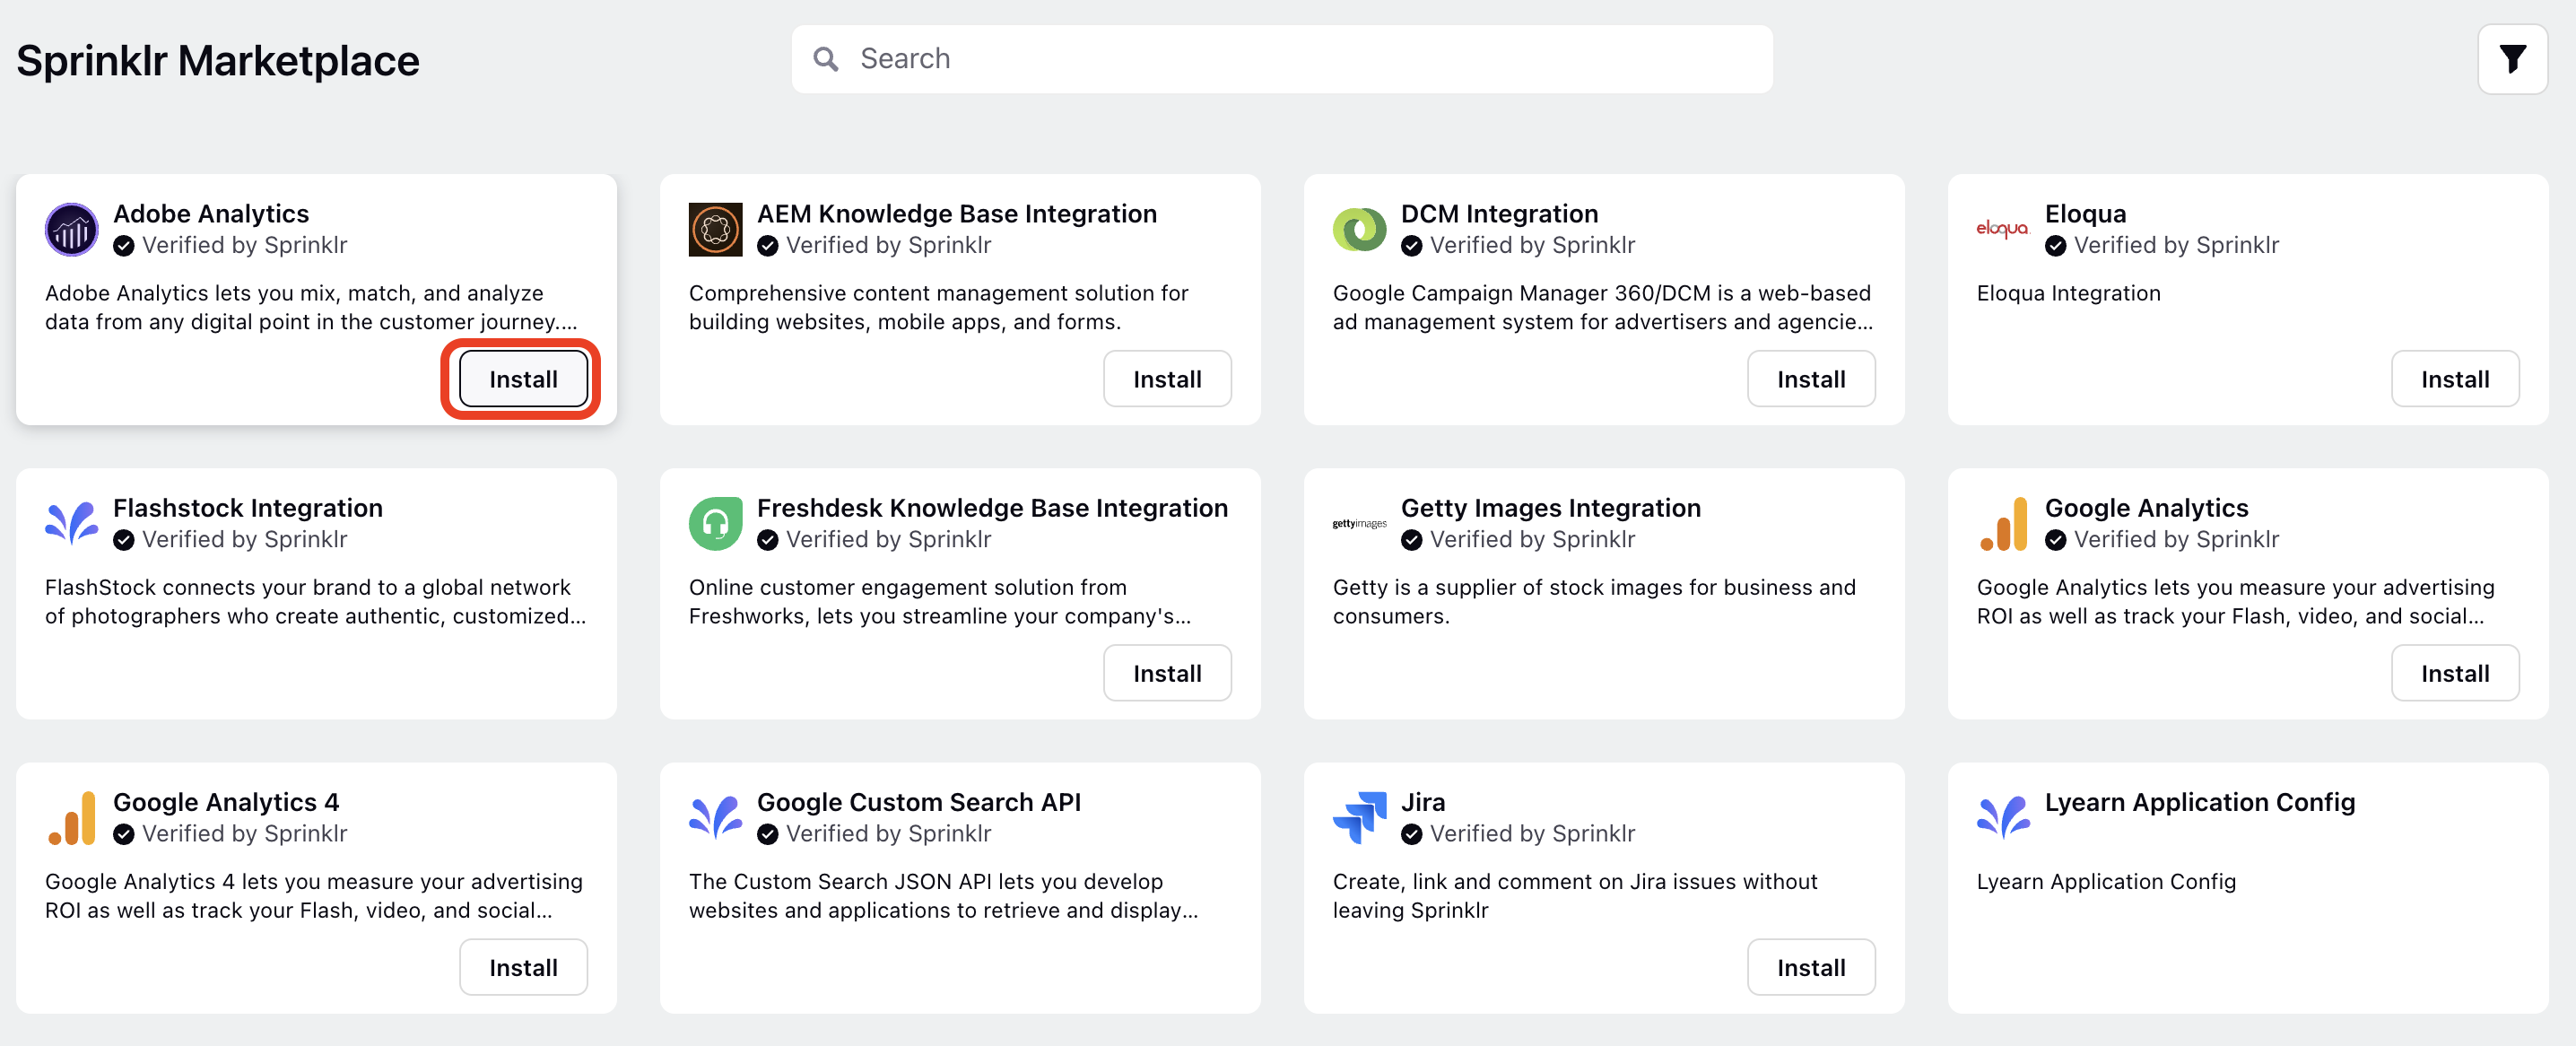Click verified checkmark badge under Eloqua

click(2056, 246)
